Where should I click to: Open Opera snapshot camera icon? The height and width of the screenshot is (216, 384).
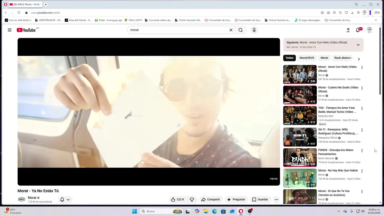click(x=328, y=13)
